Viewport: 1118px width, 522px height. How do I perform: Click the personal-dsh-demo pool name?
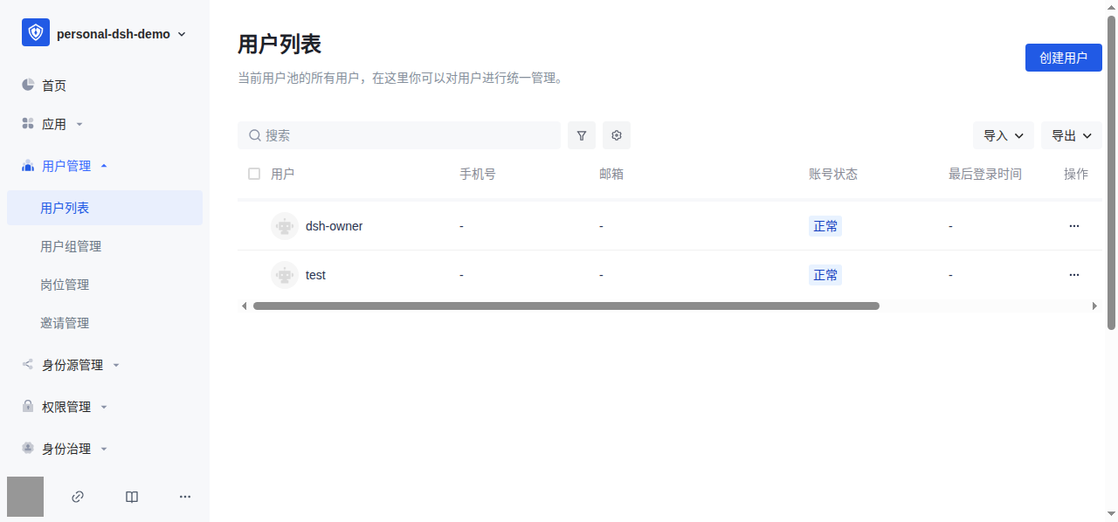point(114,34)
